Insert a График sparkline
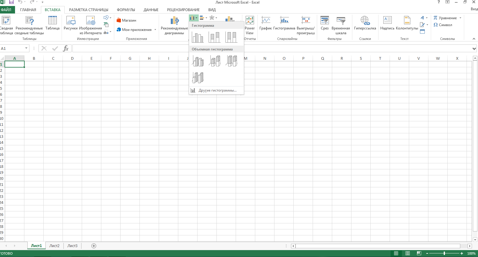Image resolution: width=478 pixels, height=257 pixels. pos(265,23)
